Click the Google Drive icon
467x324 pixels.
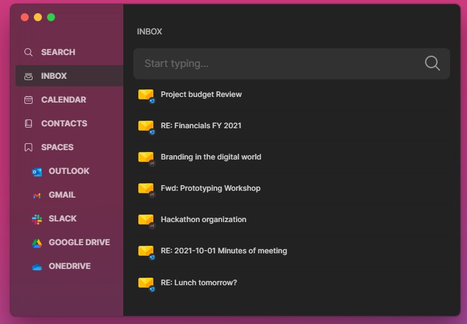point(37,243)
